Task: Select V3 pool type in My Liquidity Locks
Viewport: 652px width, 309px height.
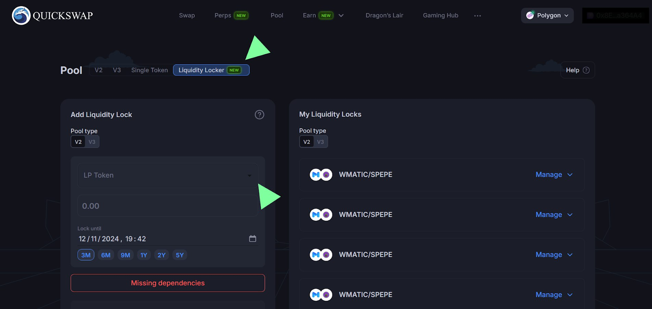Action: [x=321, y=142]
